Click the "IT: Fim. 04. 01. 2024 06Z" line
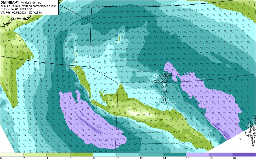Viewport: 256px width, 160px height. point(16,9)
